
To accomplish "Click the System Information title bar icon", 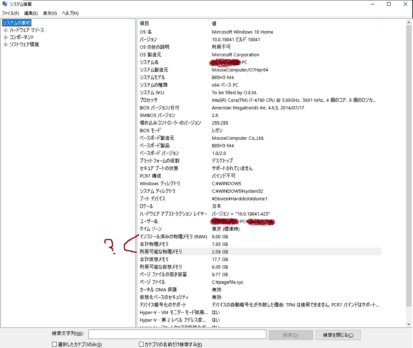I will click(5, 4).
